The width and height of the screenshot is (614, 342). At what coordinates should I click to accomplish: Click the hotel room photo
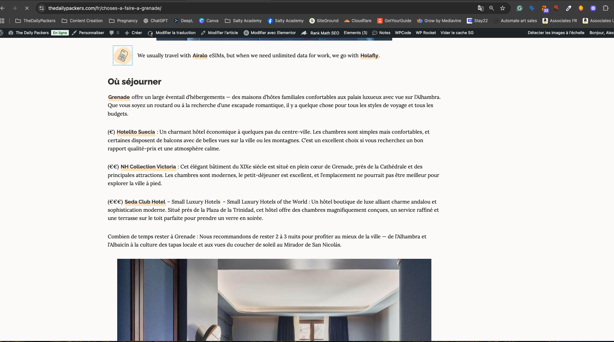point(274,300)
